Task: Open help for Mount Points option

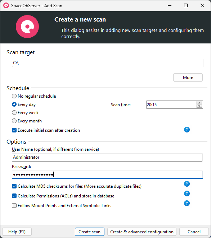Action: pyautogui.click(x=187, y=203)
